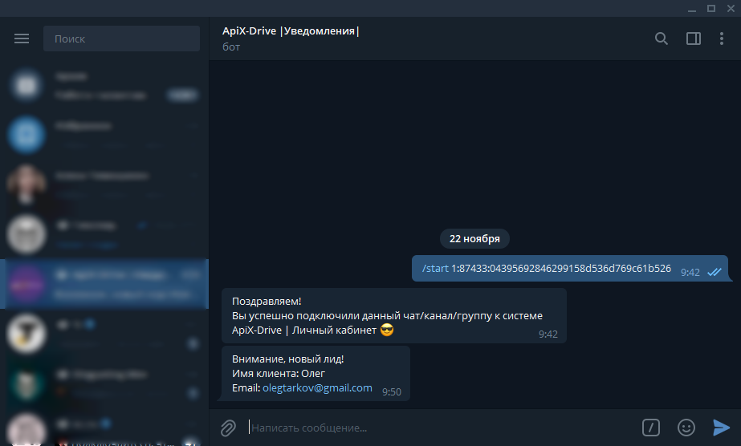Open the three-dot chat options menu

[x=721, y=39]
